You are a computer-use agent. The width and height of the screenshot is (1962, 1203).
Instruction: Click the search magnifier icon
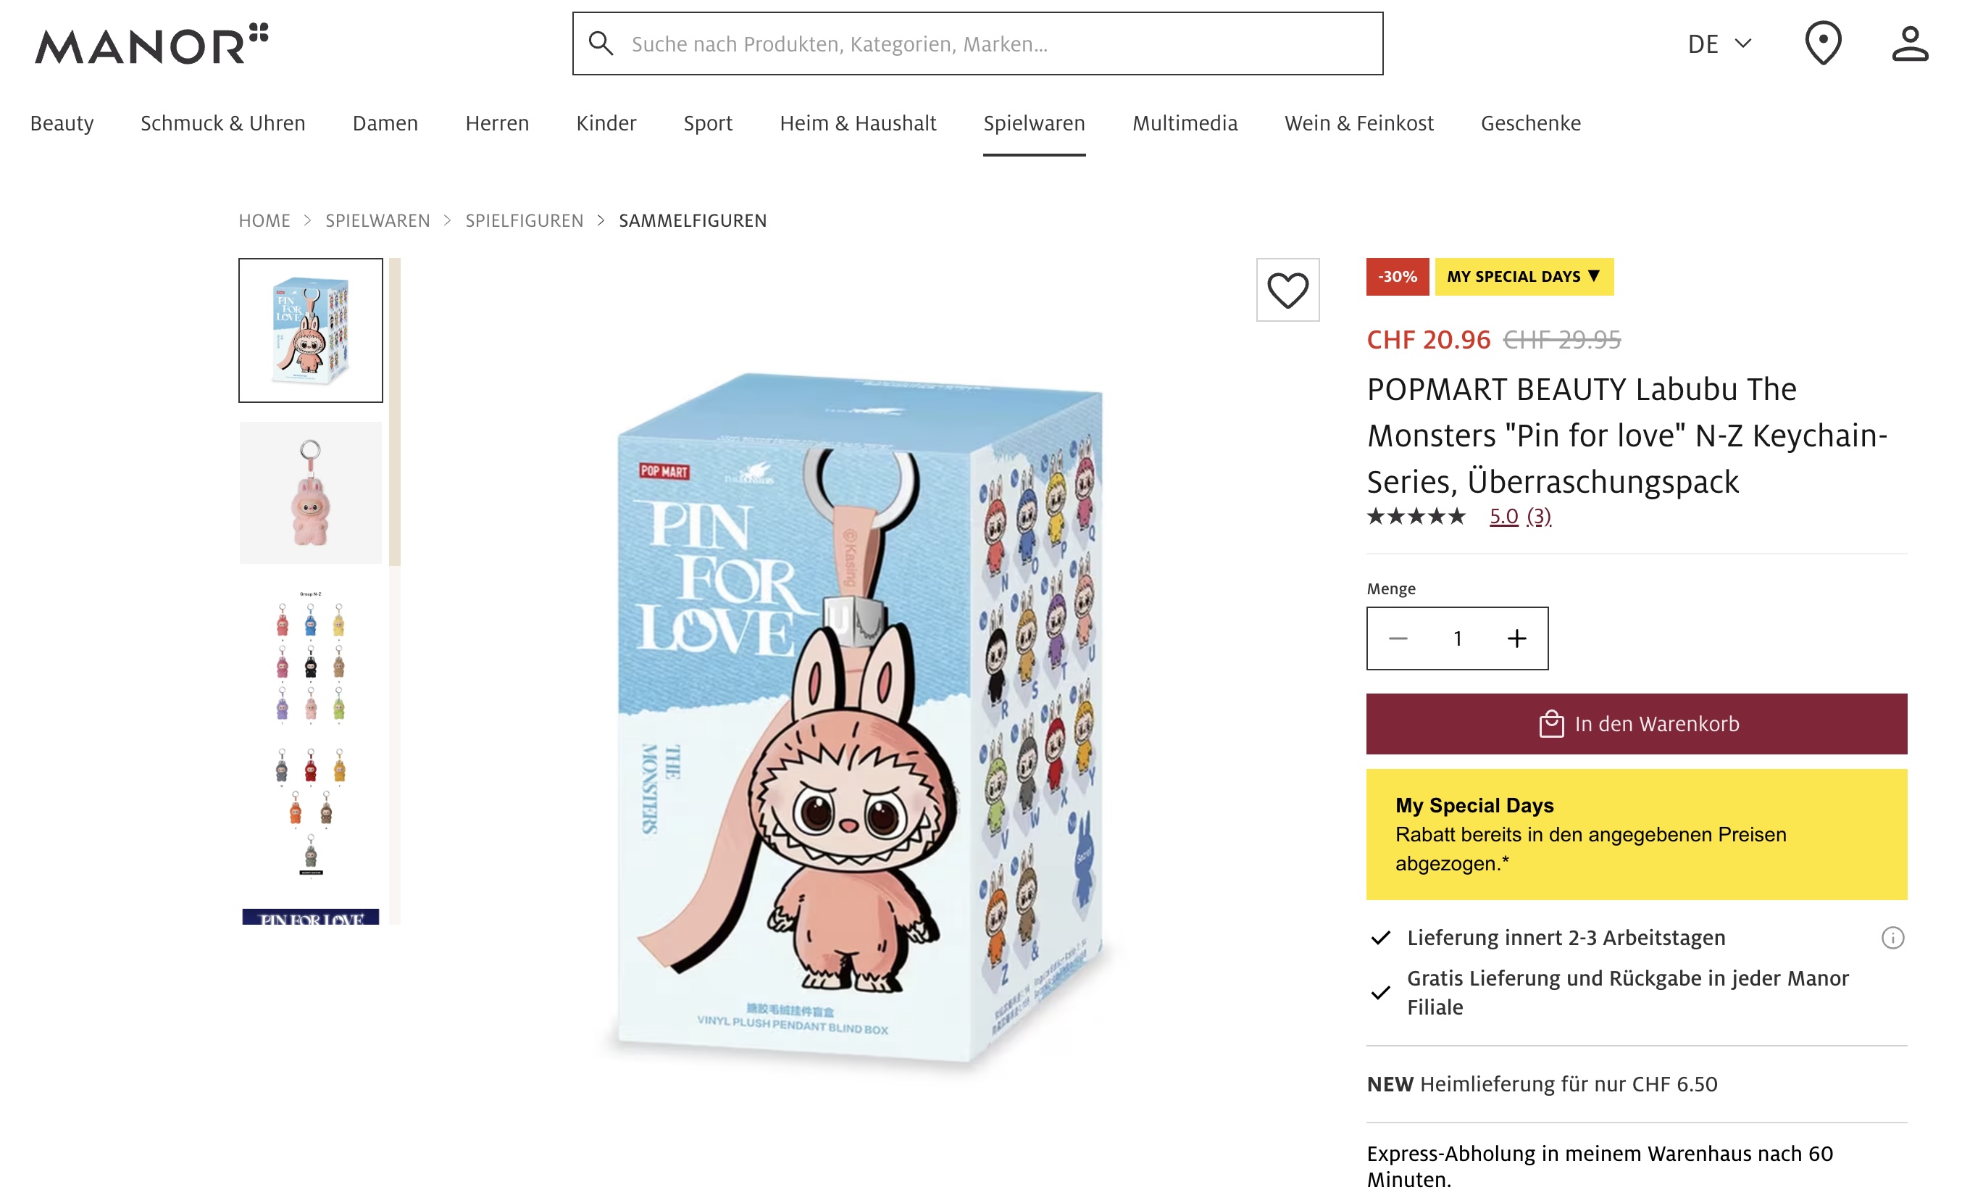point(601,43)
